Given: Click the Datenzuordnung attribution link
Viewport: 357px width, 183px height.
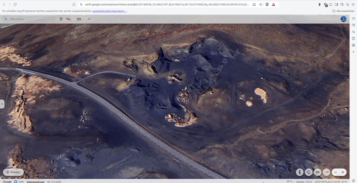Looking at the screenshot, I should (x=35, y=182).
